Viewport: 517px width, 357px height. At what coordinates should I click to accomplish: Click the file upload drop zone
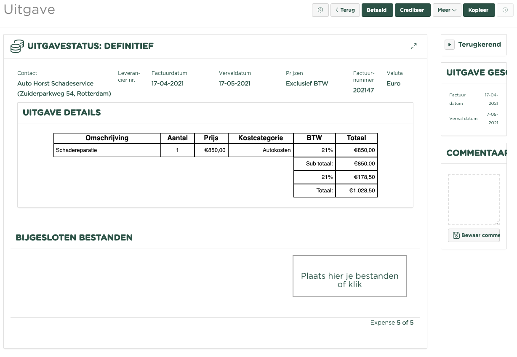pos(349,276)
